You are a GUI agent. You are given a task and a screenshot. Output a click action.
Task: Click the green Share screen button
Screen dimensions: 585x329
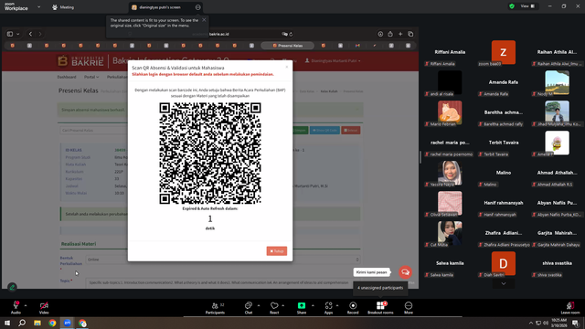[x=302, y=308]
